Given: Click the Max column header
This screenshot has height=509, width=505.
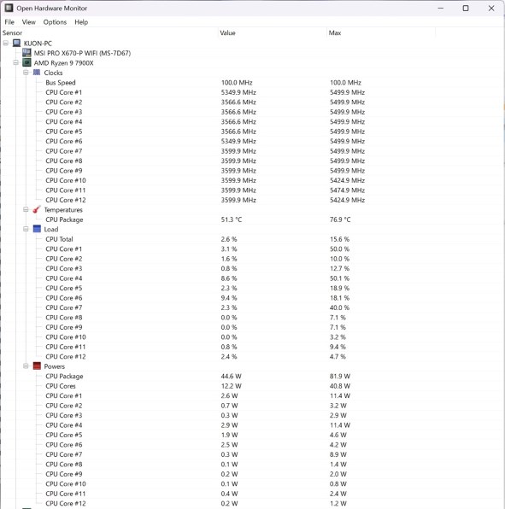Looking at the screenshot, I should pyautogui.click(x=381, y=32).
